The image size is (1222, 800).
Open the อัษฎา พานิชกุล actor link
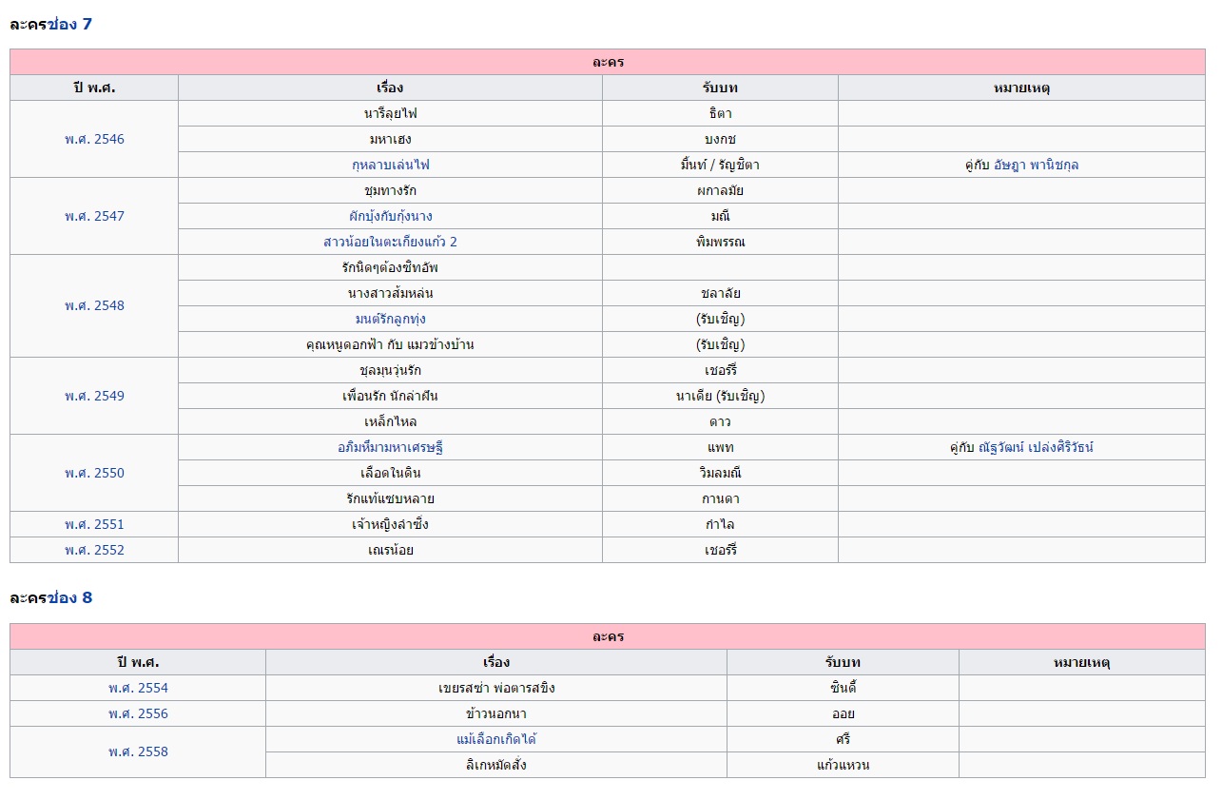click(1036, 165)
